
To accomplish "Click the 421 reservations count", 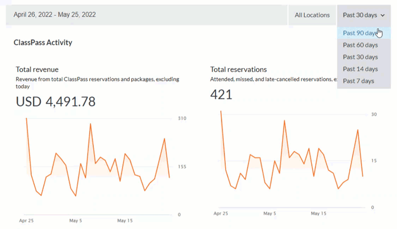I will pos(221,94).
